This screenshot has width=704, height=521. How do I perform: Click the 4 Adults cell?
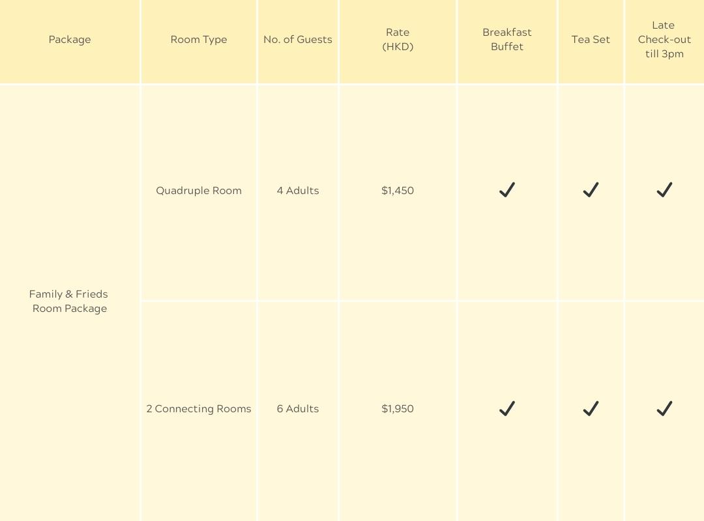pyautogui.click(x=298, y=191)
